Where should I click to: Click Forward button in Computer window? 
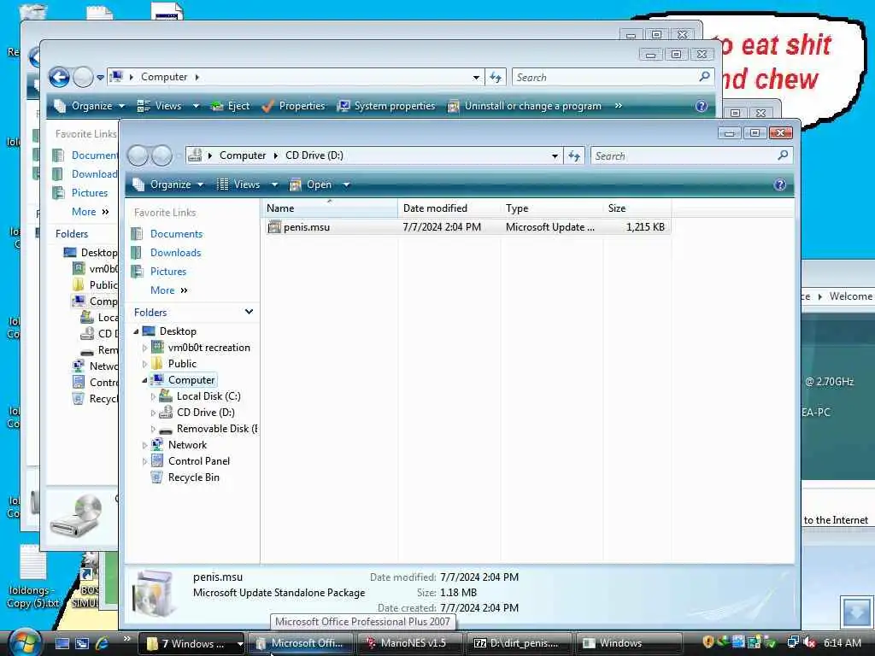click(x=83, y=77)
